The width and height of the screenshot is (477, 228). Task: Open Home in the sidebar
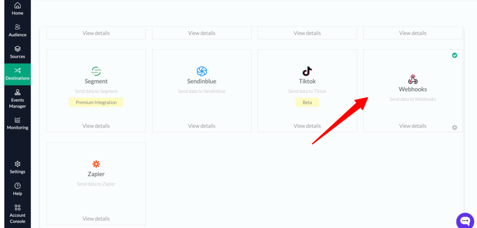pos(17,8)
